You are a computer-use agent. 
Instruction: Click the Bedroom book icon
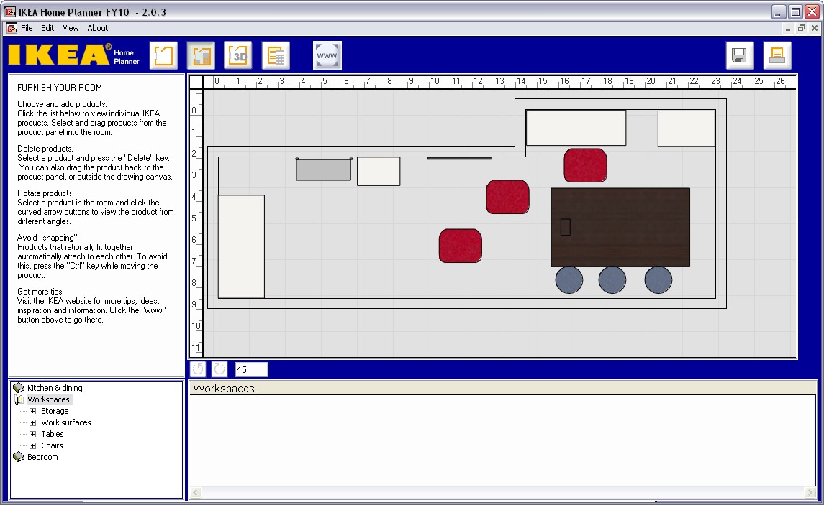click(19, 457)
